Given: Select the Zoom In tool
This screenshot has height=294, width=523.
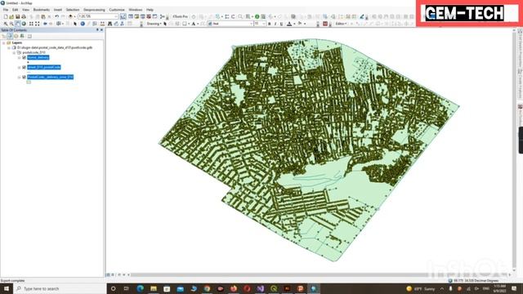Looking at the screenshot, I should 6,24.
